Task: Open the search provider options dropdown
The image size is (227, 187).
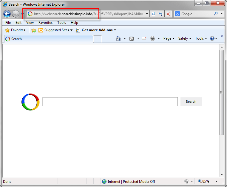Action: (x=222, y=13)
